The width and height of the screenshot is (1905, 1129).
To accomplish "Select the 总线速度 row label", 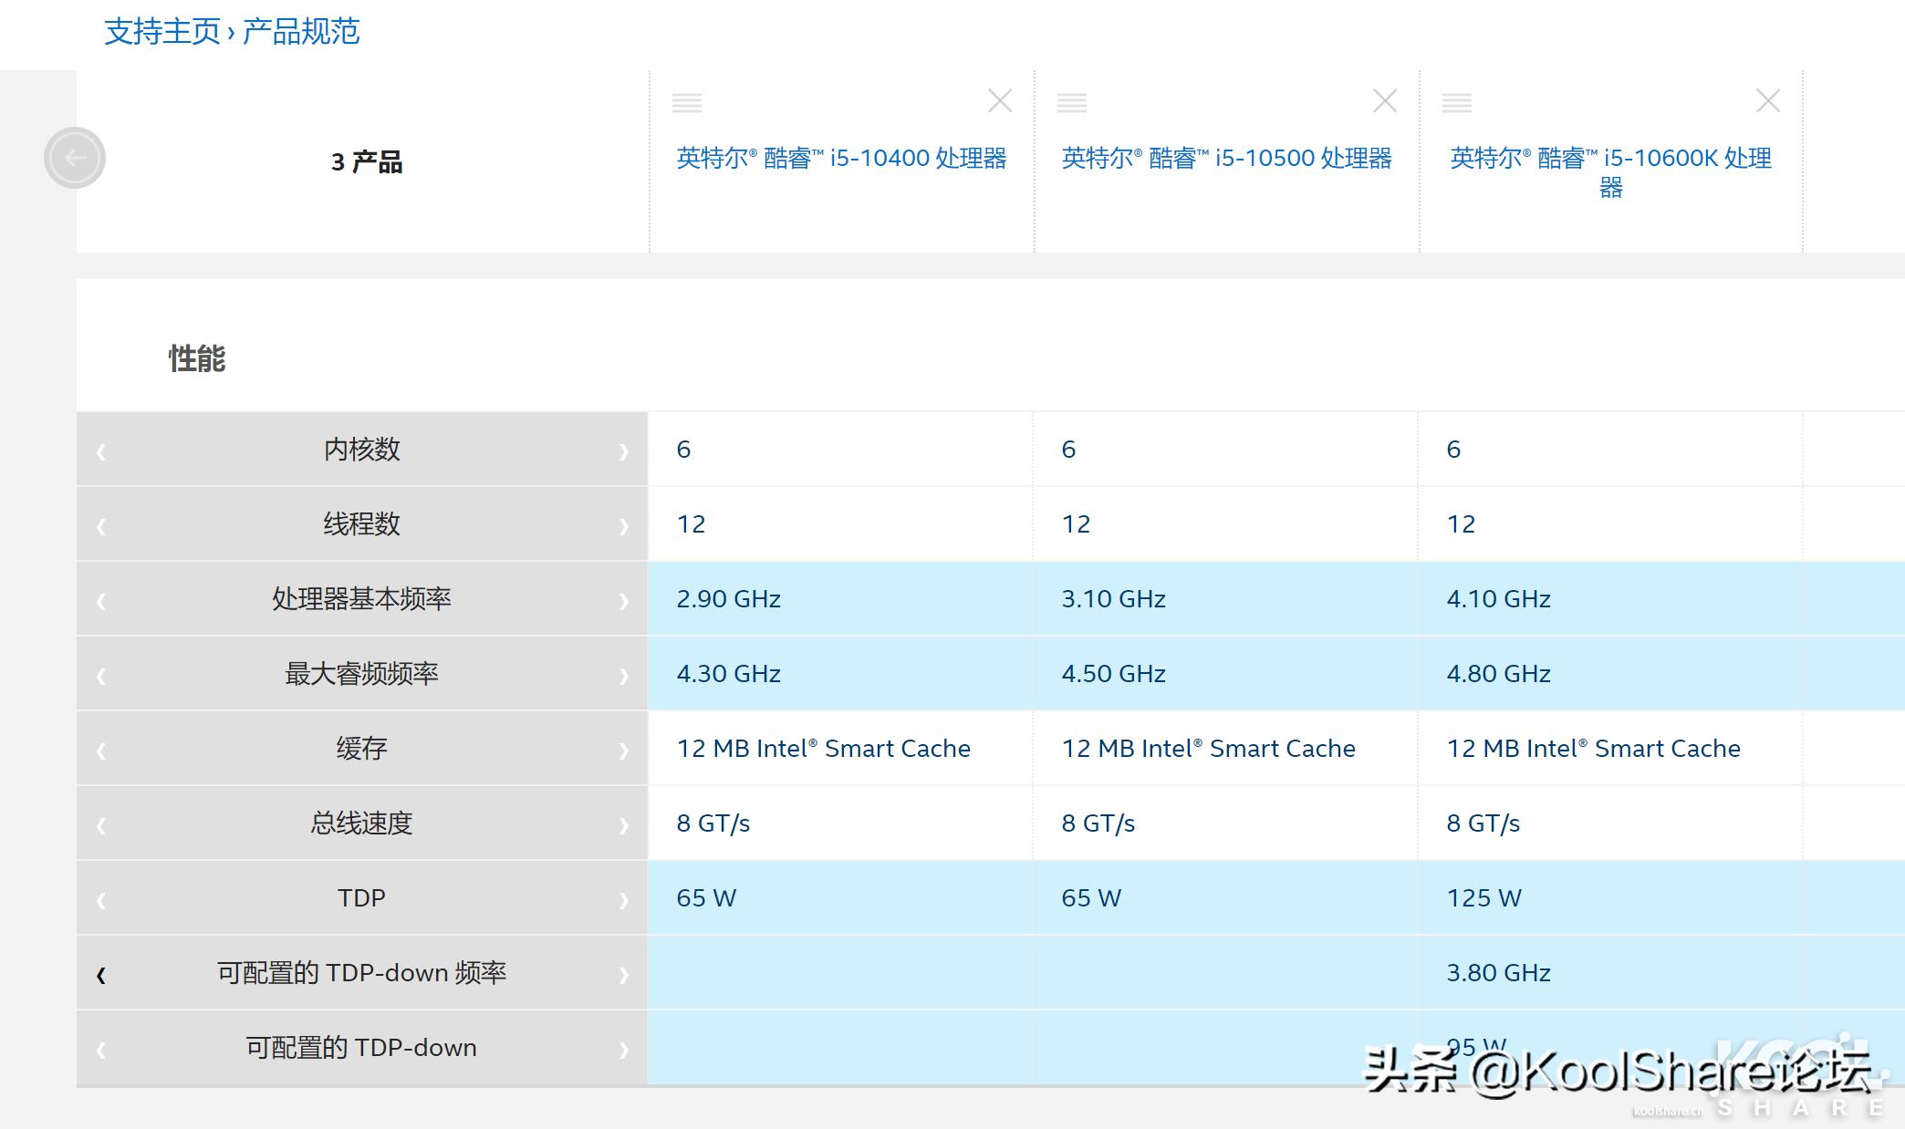I will (361, 823).
